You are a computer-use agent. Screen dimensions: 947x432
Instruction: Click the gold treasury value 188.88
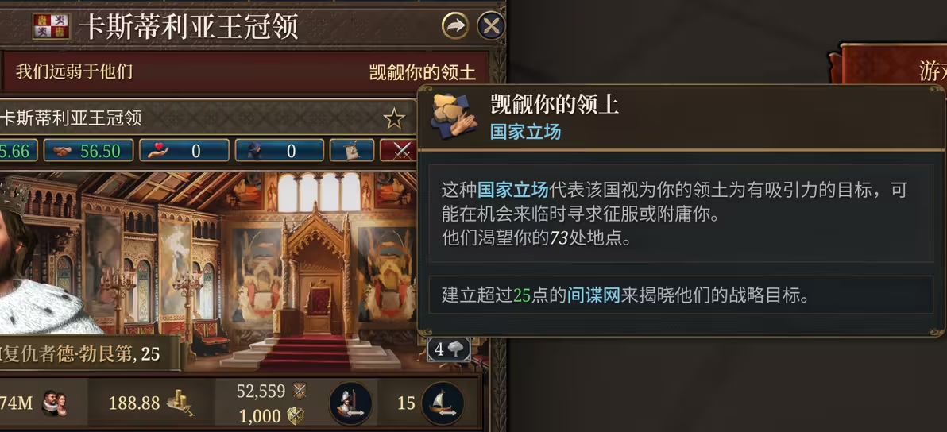(x=134, y=403)
